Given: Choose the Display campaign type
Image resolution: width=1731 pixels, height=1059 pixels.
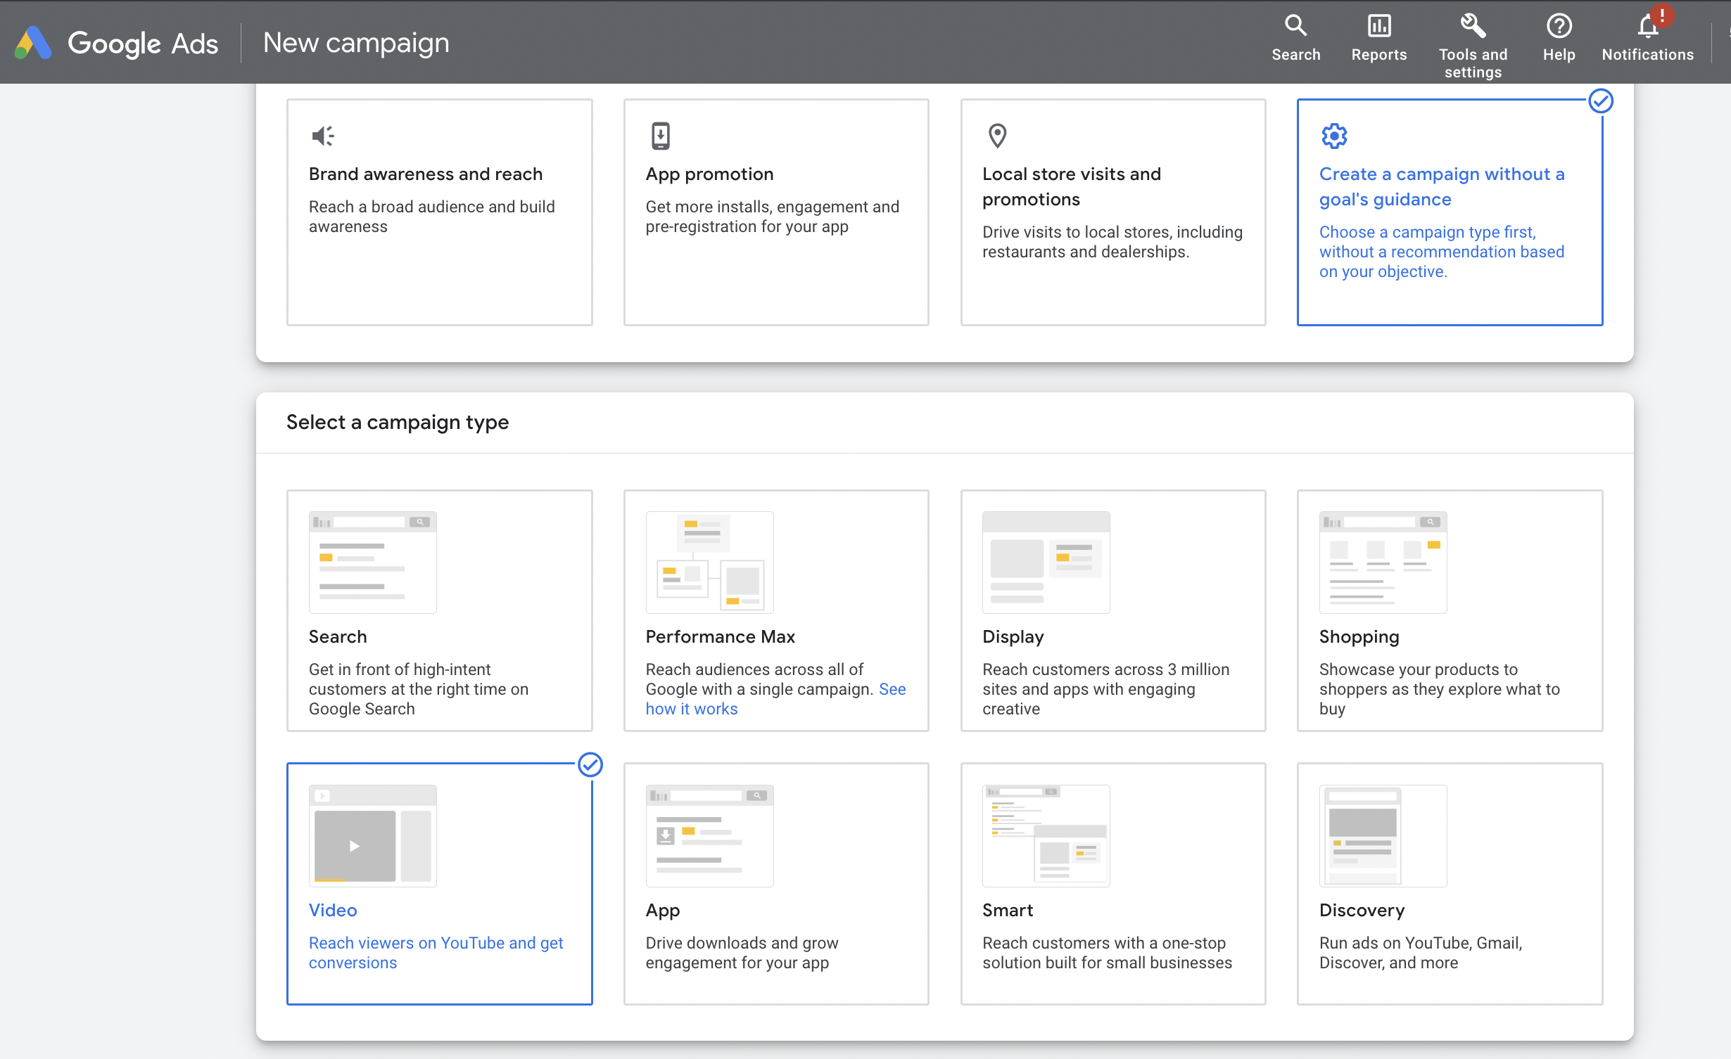Looking at the screenshot, I should 1113,610.
